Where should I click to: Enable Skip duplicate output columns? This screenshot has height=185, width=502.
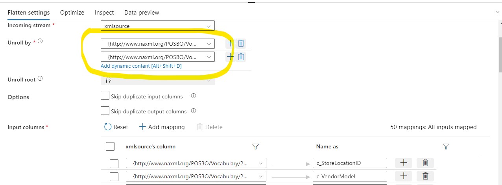(105, 111)
